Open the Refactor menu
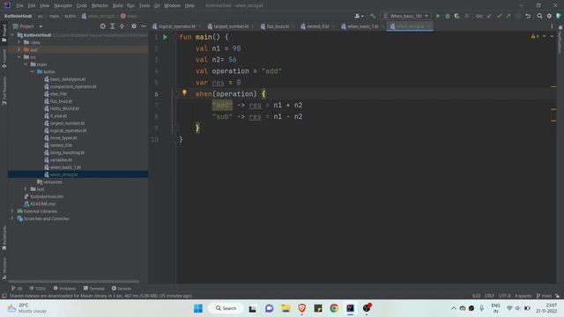Viewport: 564px width, 317px height. click(100, 5)
